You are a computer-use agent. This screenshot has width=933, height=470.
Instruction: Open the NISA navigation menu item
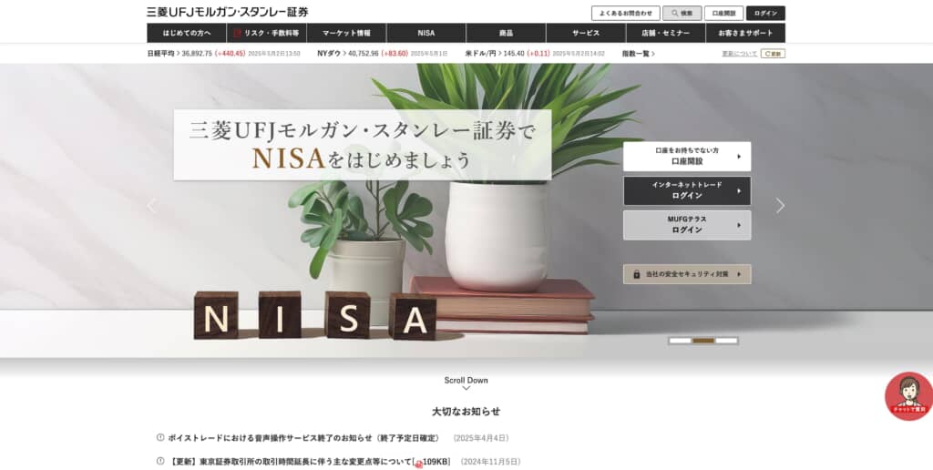(426, 34)
